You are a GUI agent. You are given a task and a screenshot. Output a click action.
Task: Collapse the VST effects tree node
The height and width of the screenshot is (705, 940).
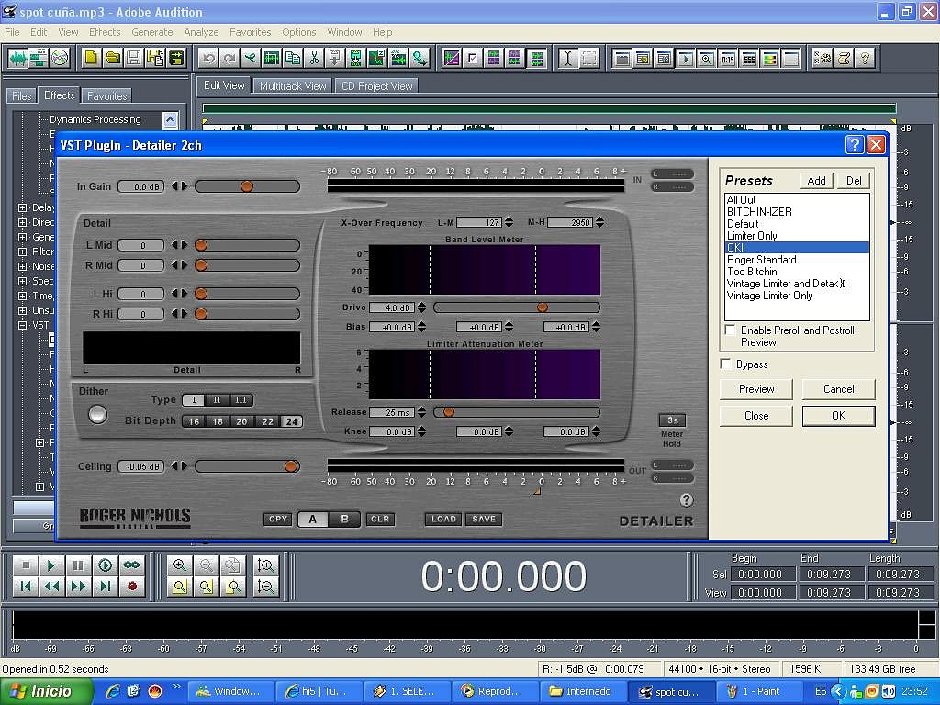tap(23, 325)
